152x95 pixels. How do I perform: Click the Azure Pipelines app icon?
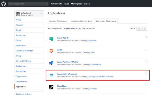(51, 63)
